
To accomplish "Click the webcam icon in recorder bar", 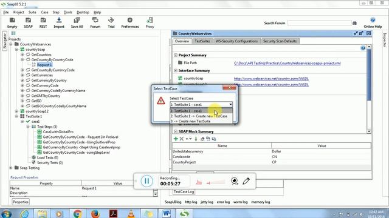I will (x=235, y=181).
